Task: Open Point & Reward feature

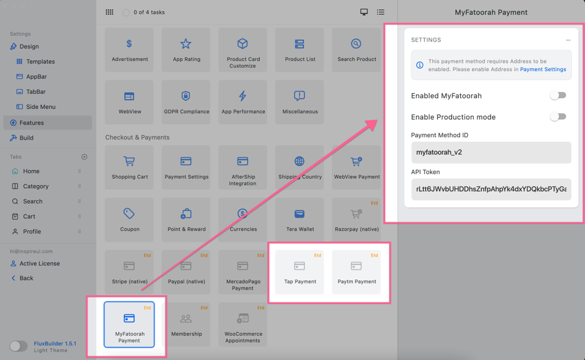Action: click(x=186, y=220)
